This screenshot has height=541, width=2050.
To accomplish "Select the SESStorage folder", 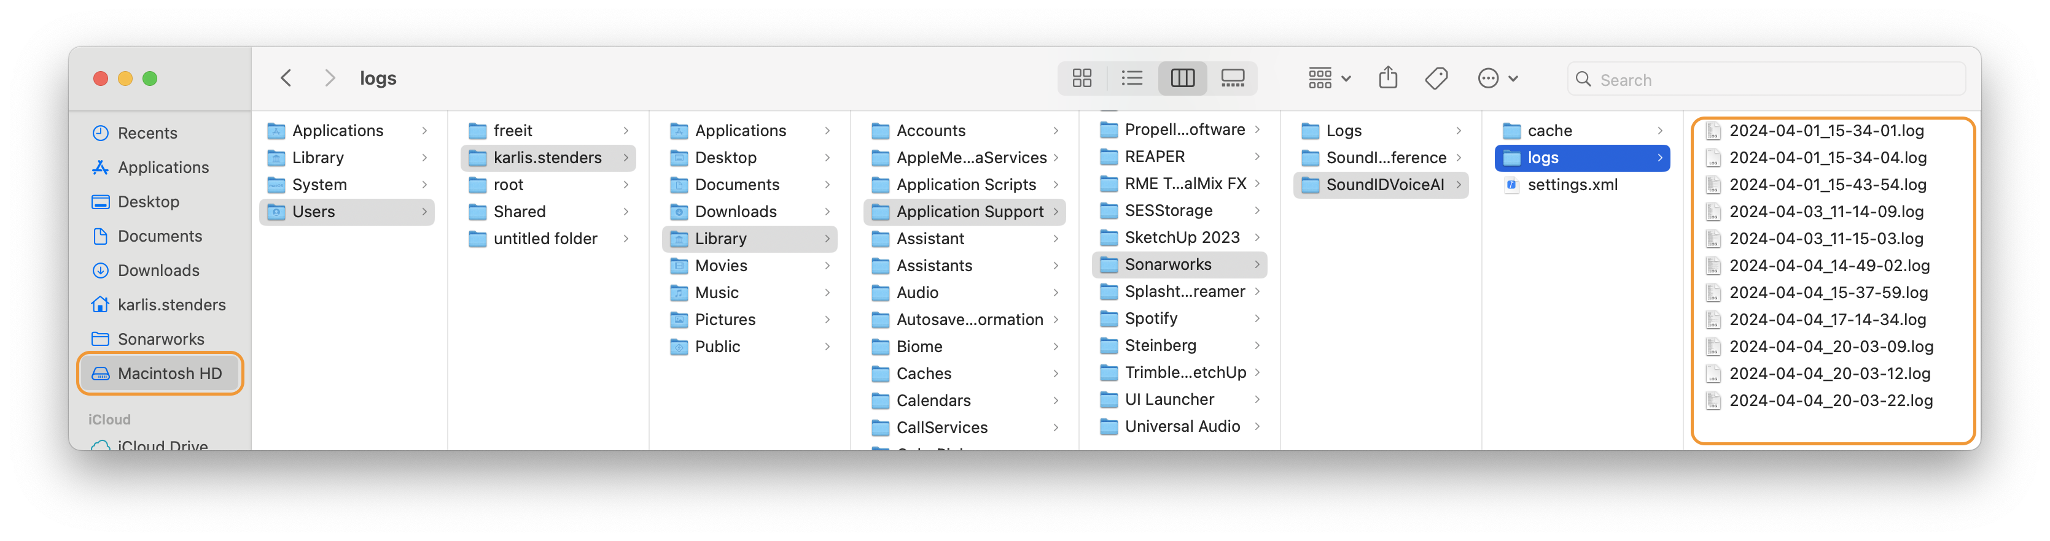I will pyautogui.click(x=1179, y=210).
